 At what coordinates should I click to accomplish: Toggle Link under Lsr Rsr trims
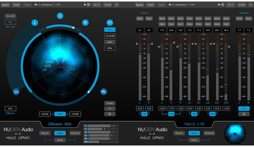click(212, 114)
